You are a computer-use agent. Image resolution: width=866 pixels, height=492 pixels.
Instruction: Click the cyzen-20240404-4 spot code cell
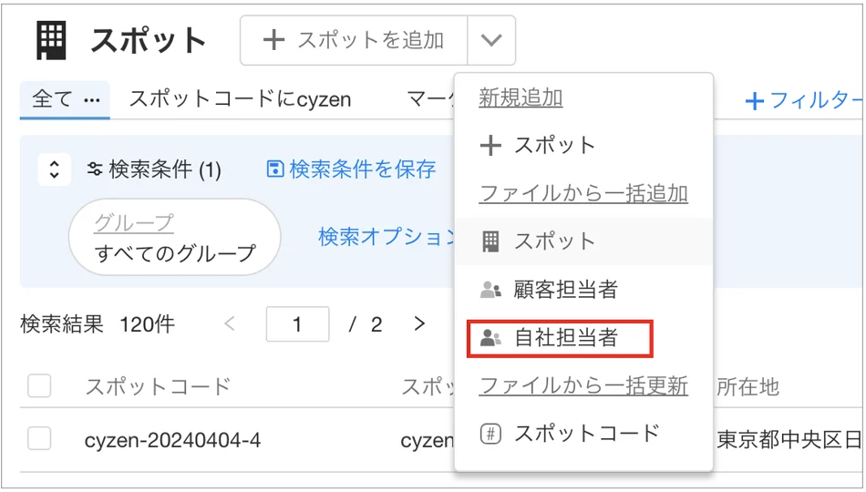pos(173,441)
